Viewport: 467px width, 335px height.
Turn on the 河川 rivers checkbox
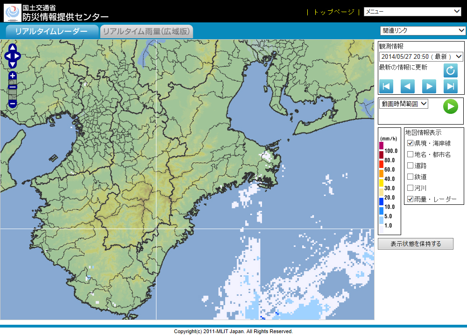click(410, 188)
